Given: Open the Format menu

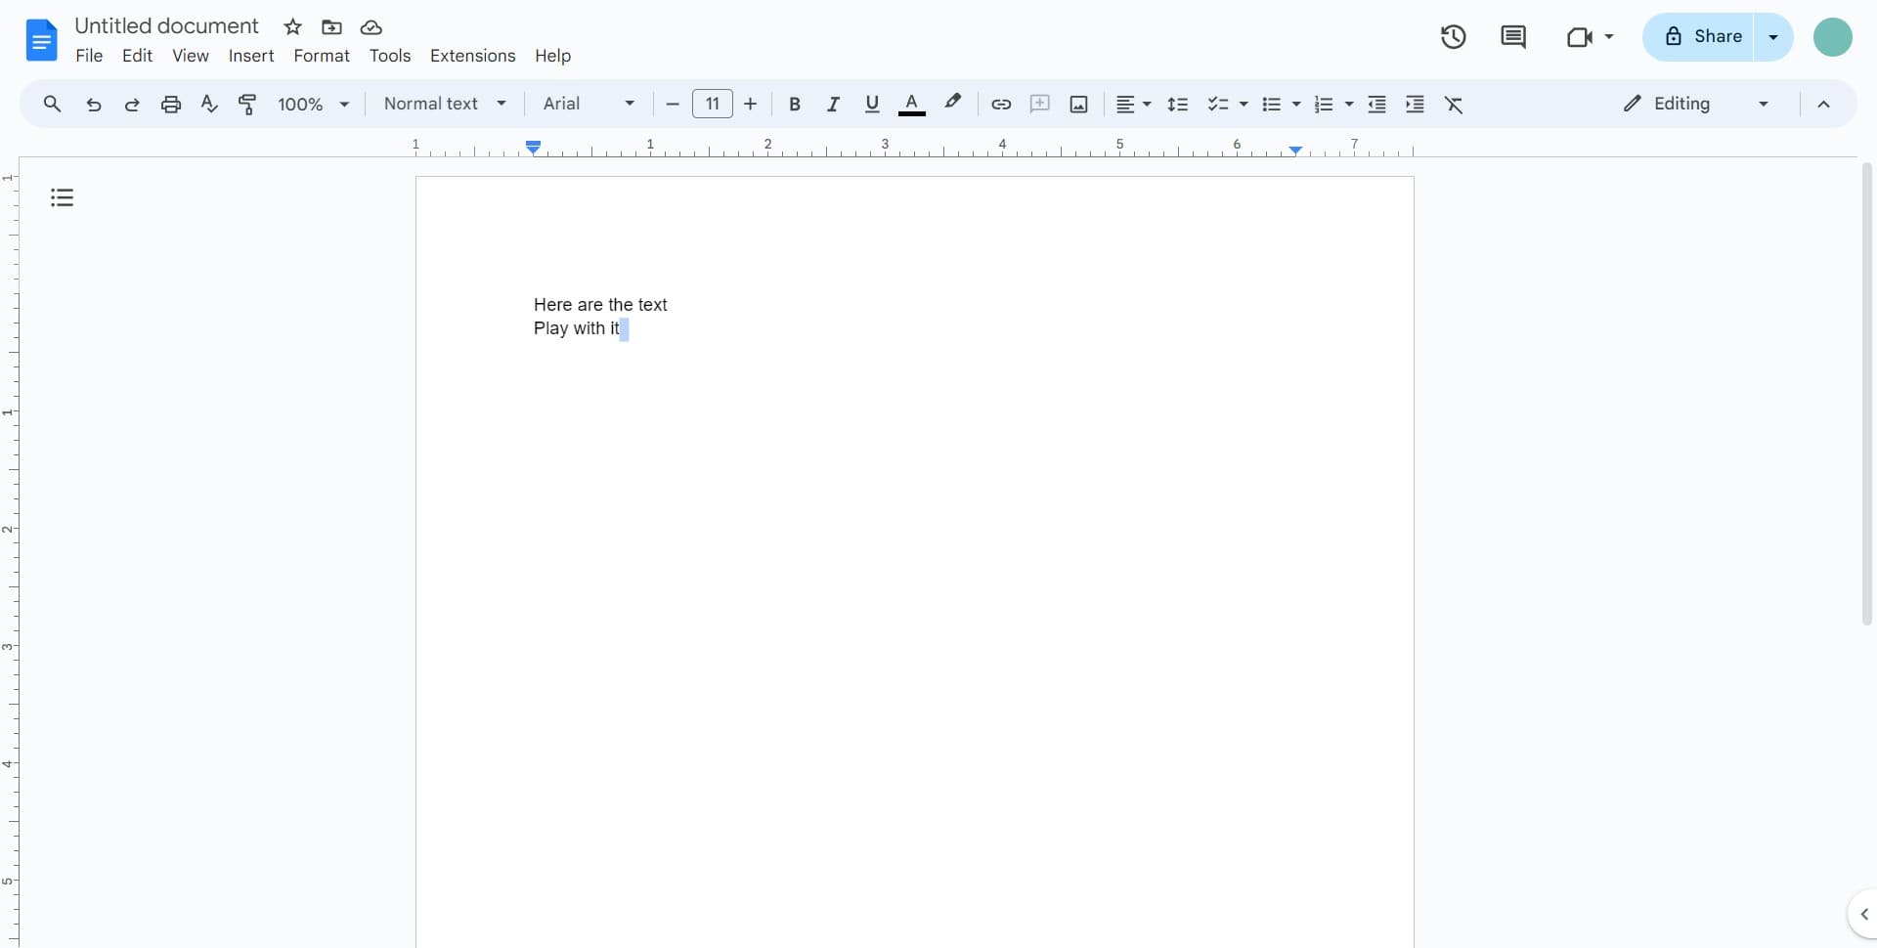Looking at the screenshot, I should pos(323,56).
